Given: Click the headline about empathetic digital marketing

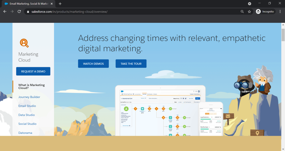Looking at the screenshot, I should [172, 43].
